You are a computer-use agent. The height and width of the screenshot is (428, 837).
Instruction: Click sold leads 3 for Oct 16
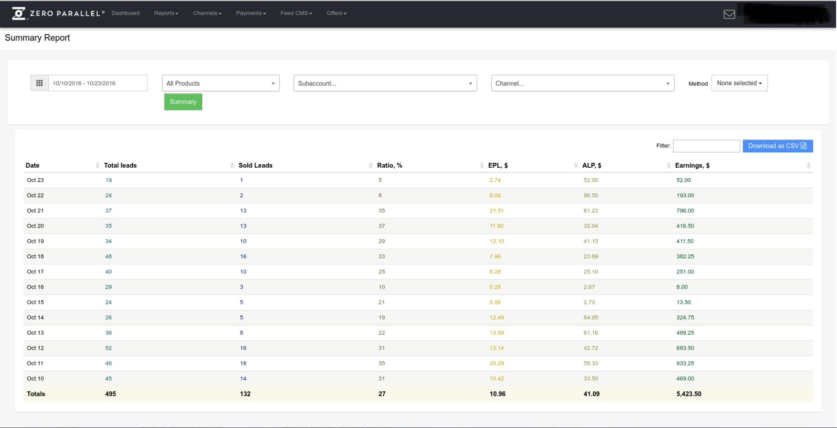241,287
